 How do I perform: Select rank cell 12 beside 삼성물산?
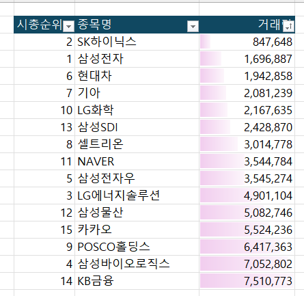(x=44, y=213)
